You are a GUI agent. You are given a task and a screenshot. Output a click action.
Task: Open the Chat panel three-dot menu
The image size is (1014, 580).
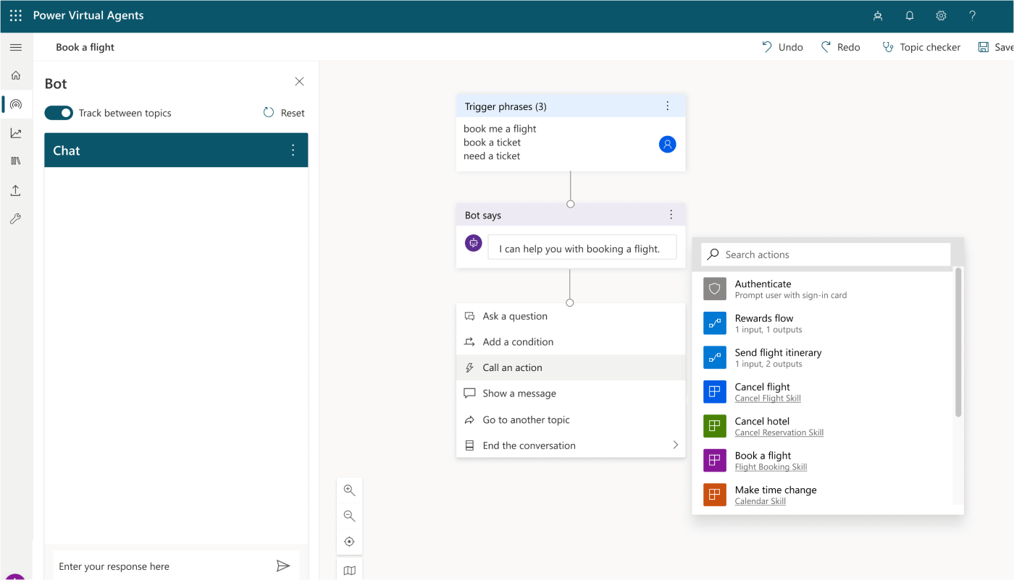pyautogui.click(x=293, y=150)
